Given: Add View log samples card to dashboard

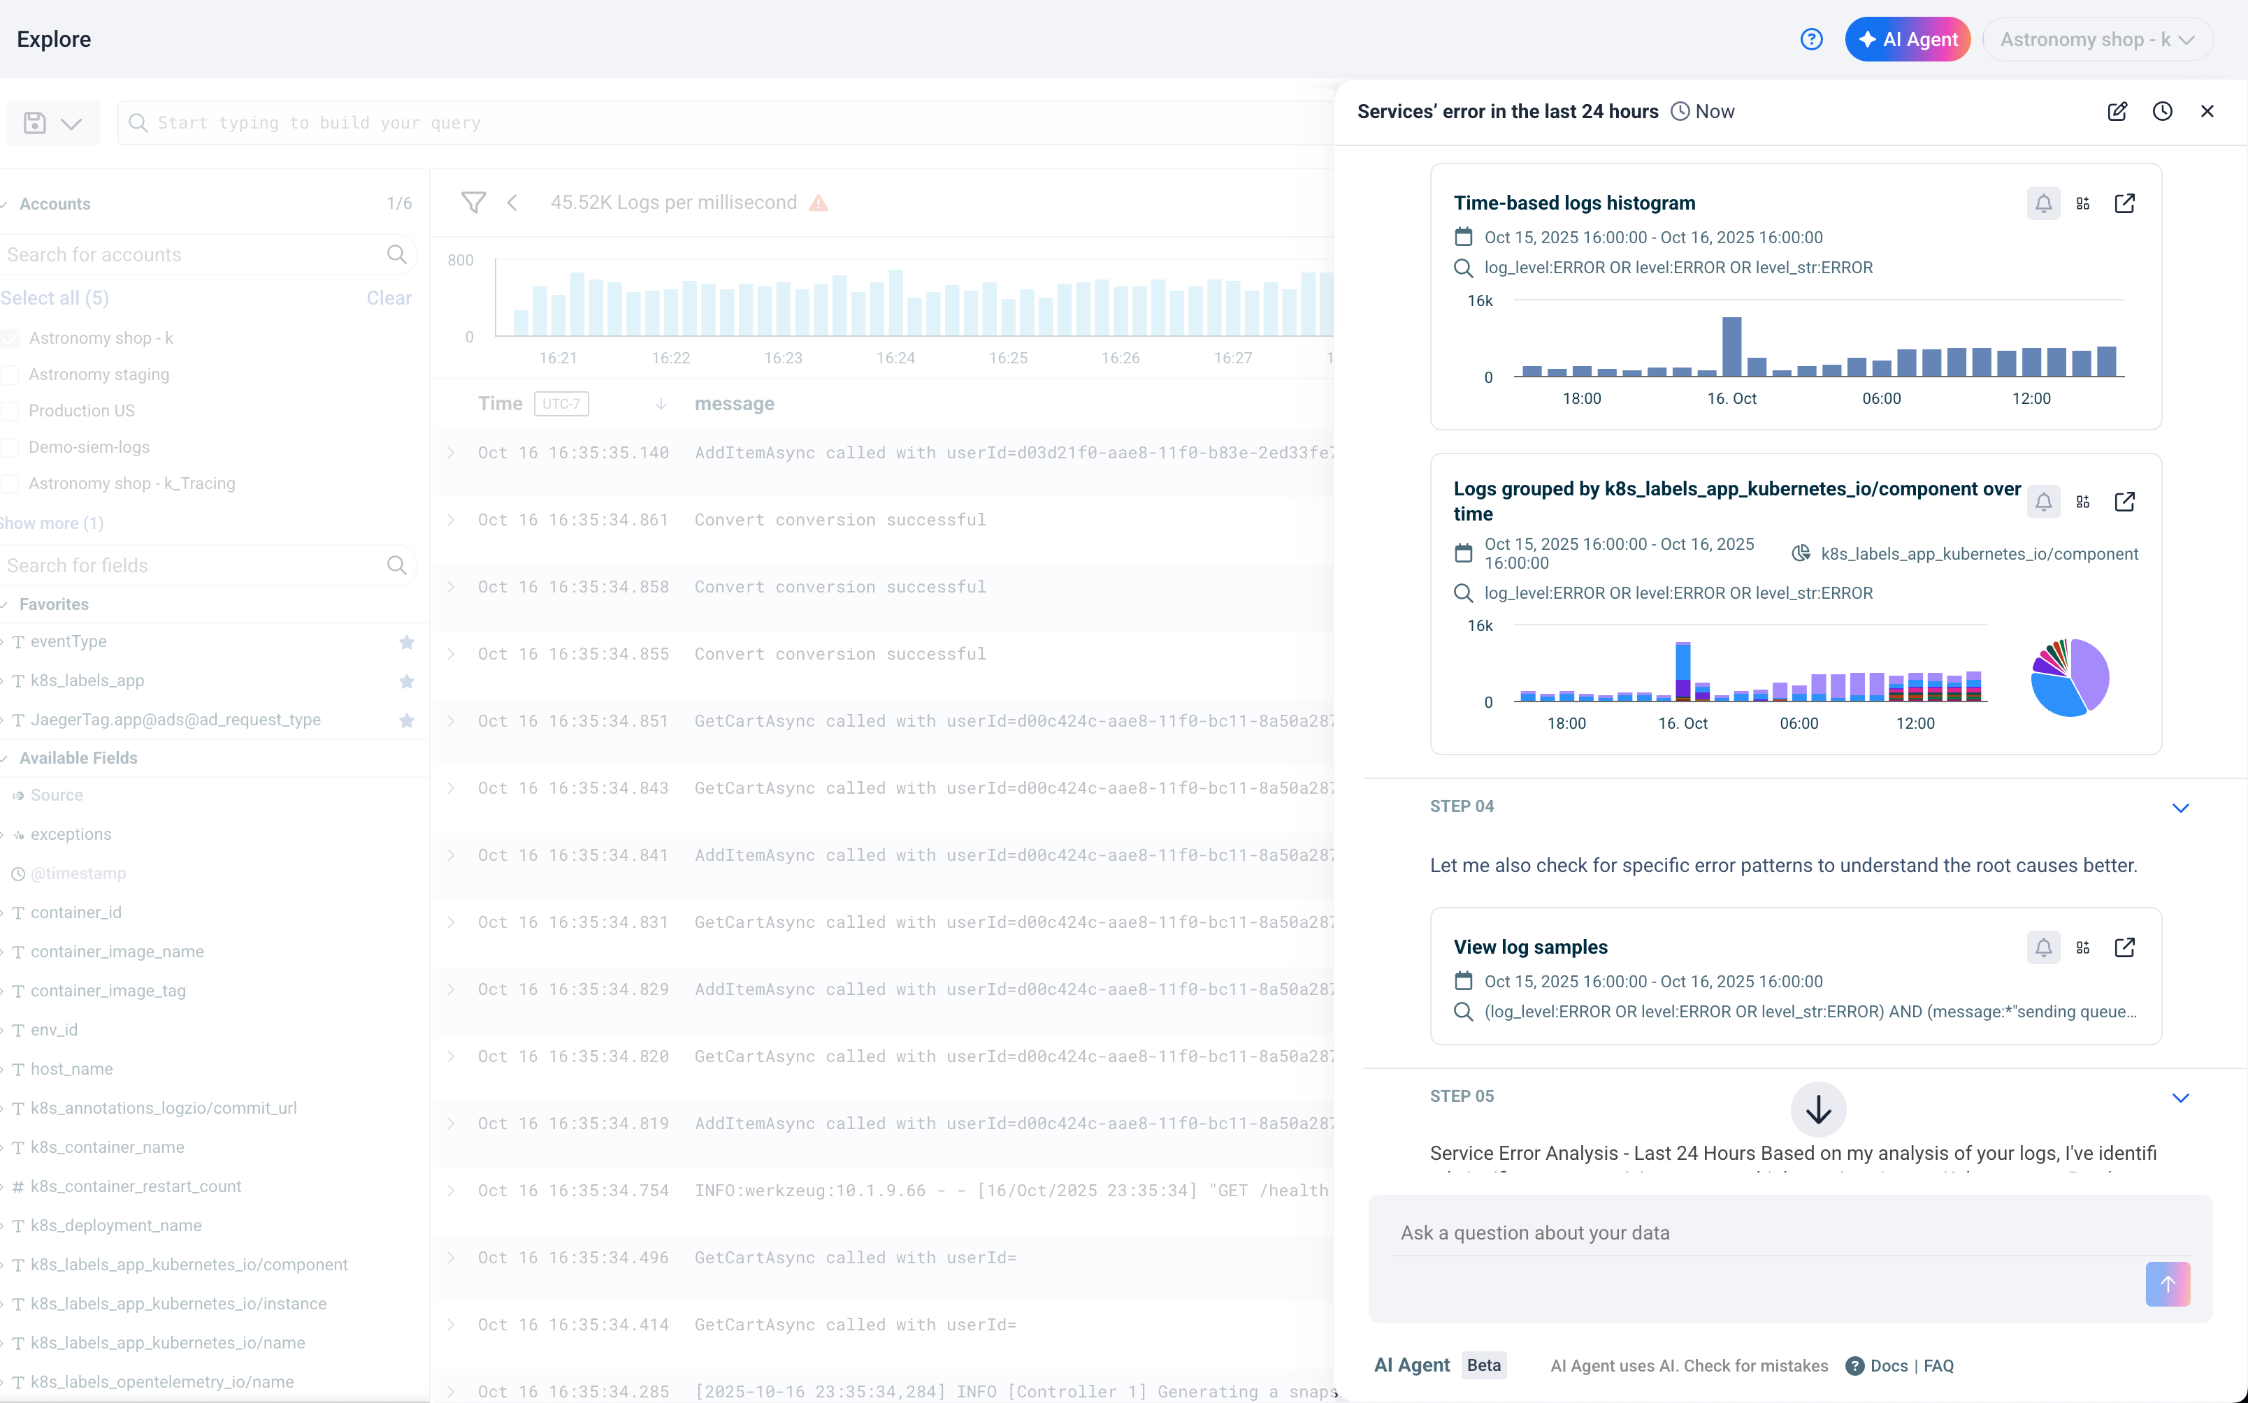Looking at the screenshot, I should point(2084,947).
